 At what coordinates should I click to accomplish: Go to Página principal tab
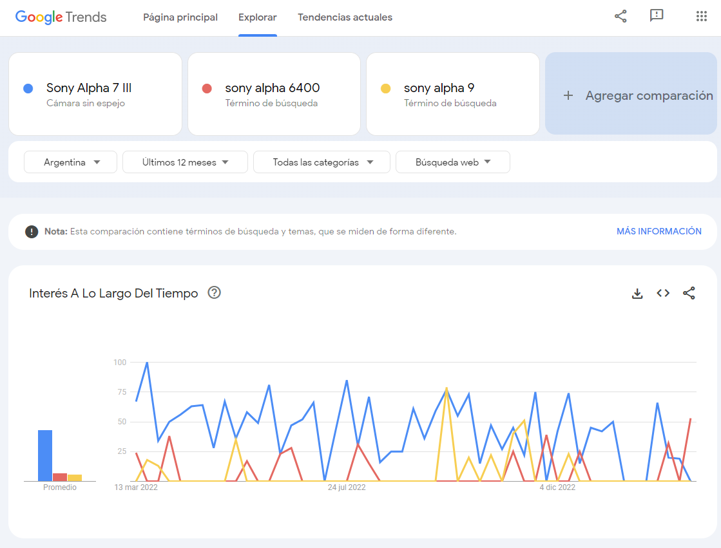point(180,17)
